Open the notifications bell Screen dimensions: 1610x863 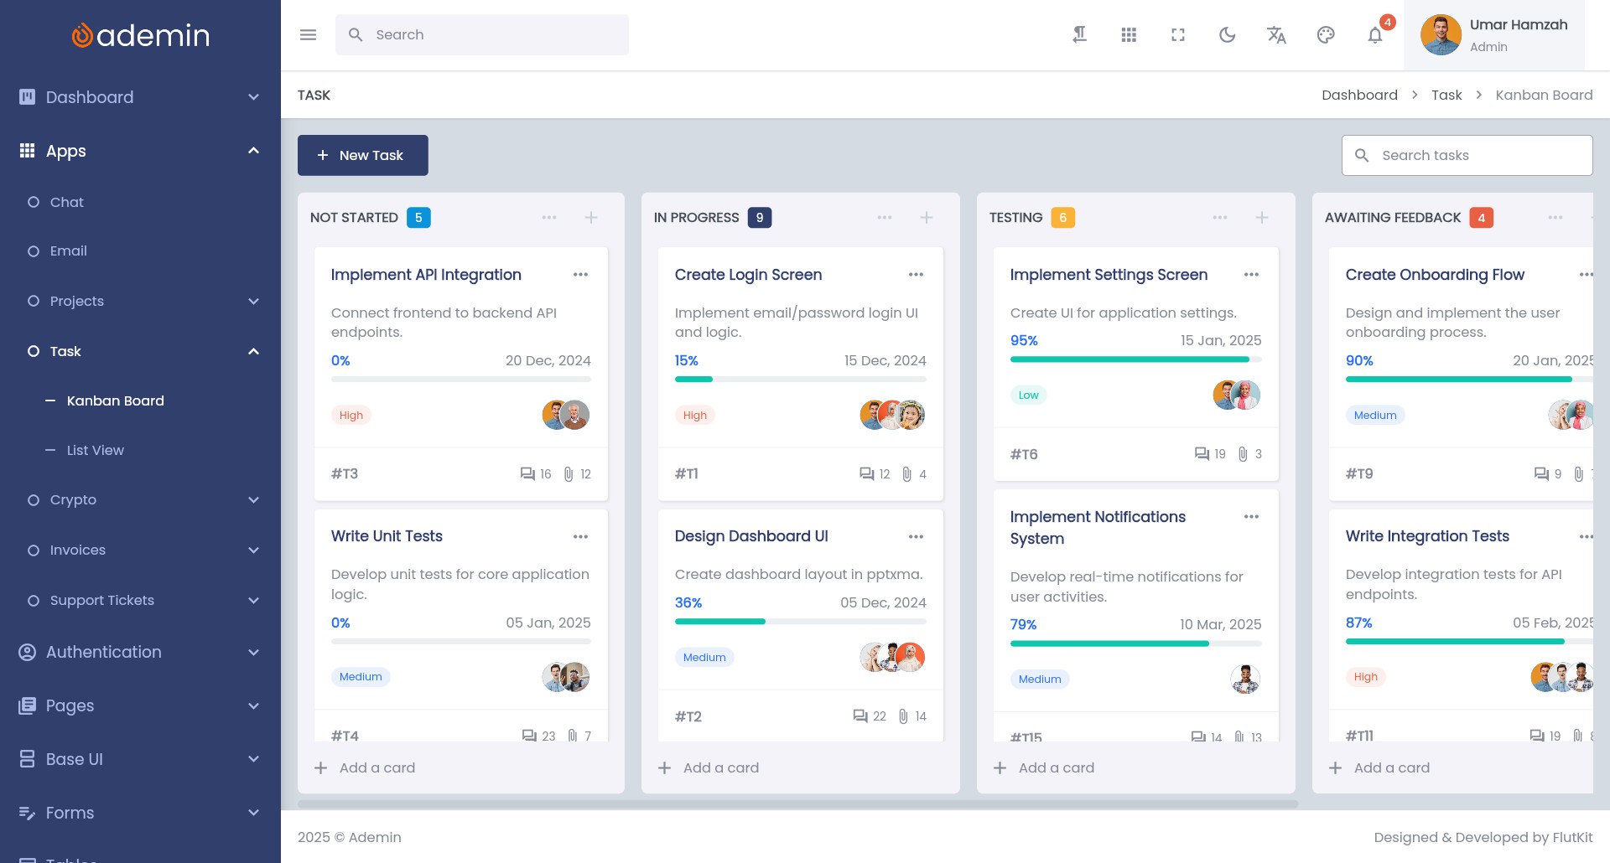1375,35
